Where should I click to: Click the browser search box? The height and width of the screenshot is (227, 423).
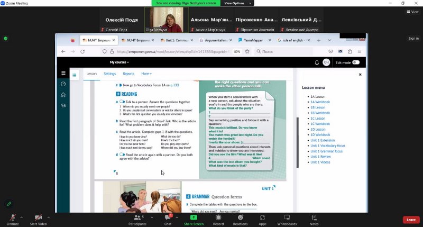coord(283,51)
